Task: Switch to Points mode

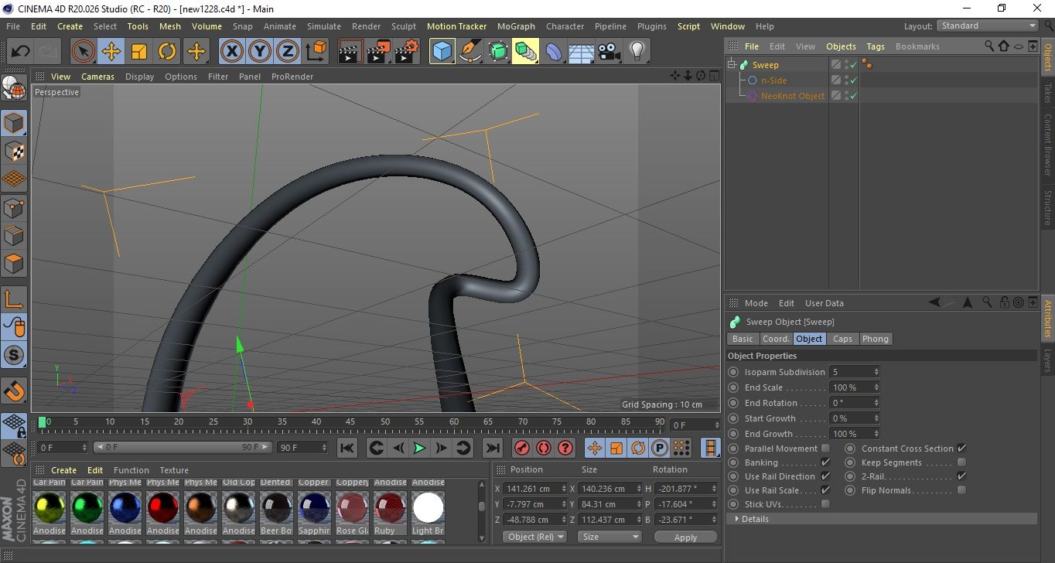Action: click(14, 208)
